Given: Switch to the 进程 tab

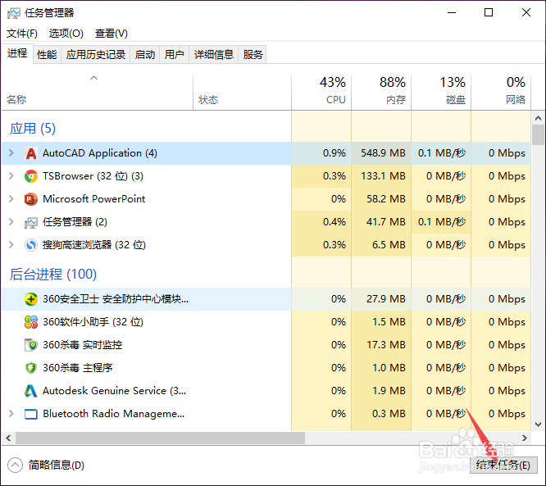Looking at the screenshot, I should pyautogui.click(x=17, y=53).
